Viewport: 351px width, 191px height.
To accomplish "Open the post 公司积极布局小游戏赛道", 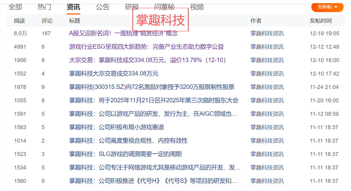I will pos(116,127).
